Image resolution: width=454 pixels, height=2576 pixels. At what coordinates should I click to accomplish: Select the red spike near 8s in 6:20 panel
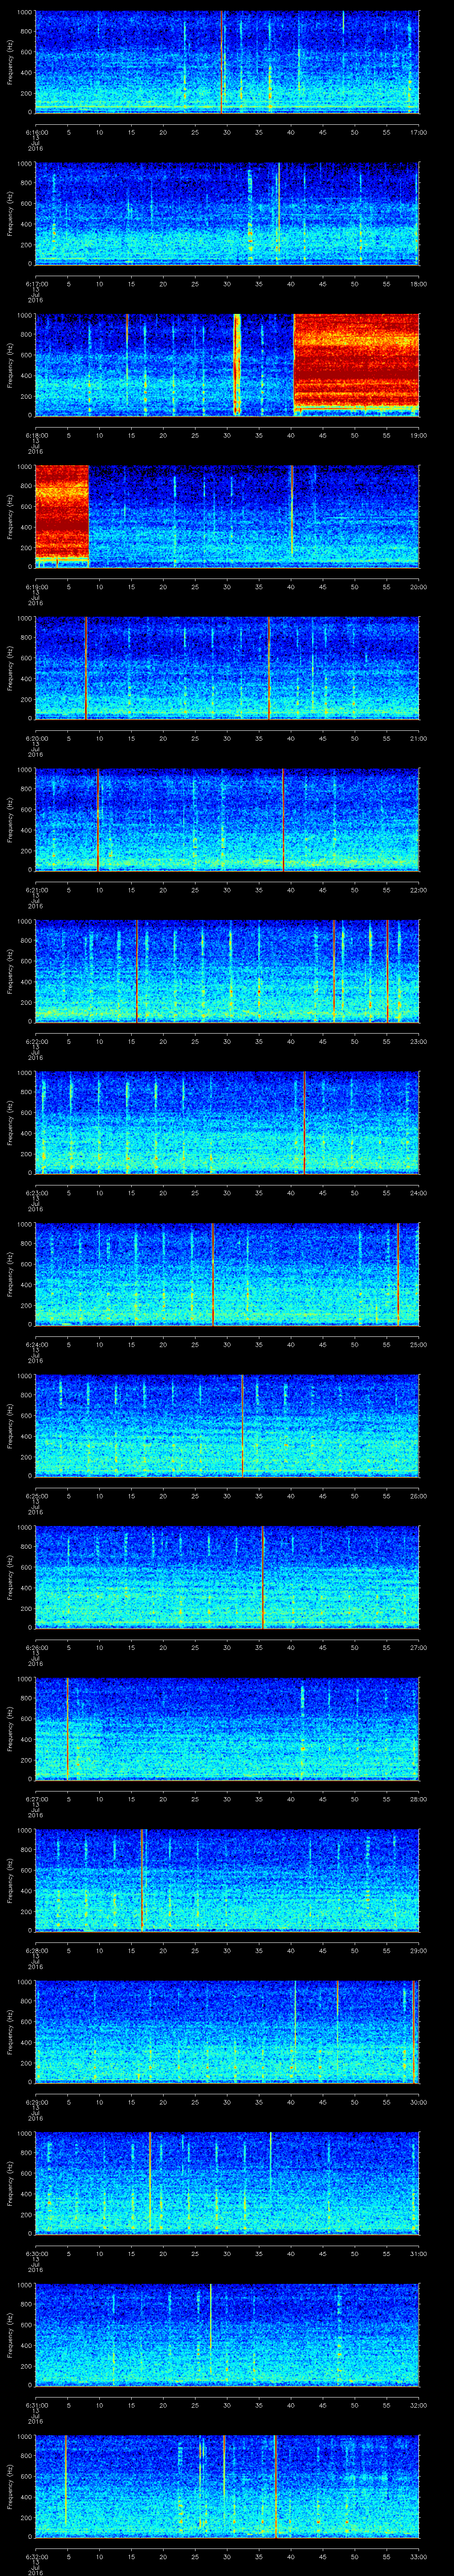86,668
